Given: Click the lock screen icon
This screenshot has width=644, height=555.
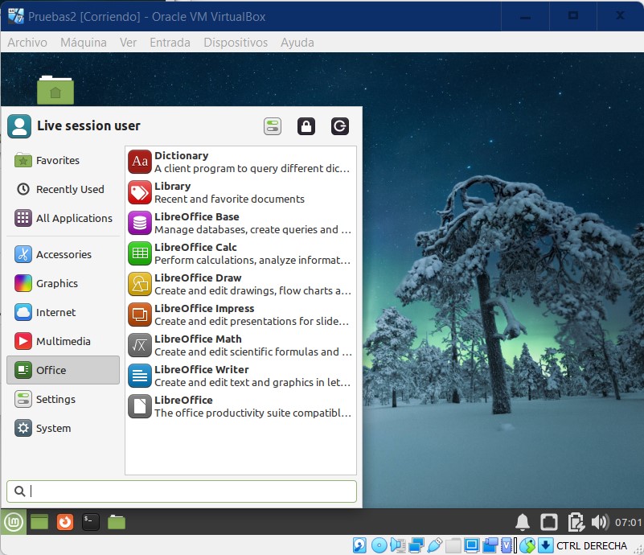Looking at the screenshot, I should tap(306, 126).
